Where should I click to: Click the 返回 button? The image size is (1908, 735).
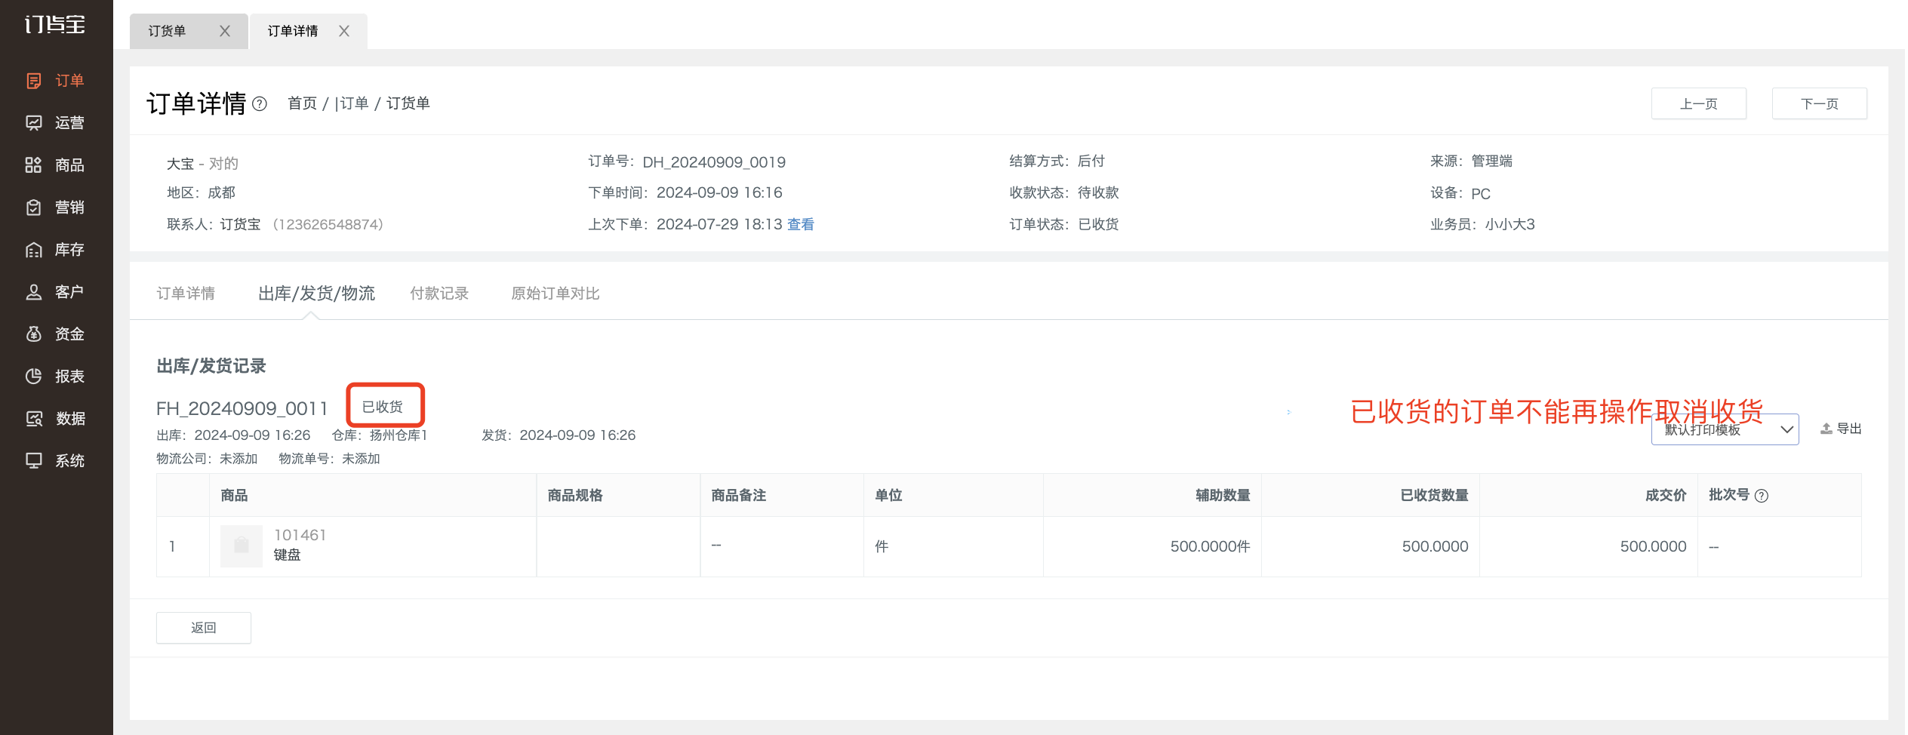pos(204,628)
